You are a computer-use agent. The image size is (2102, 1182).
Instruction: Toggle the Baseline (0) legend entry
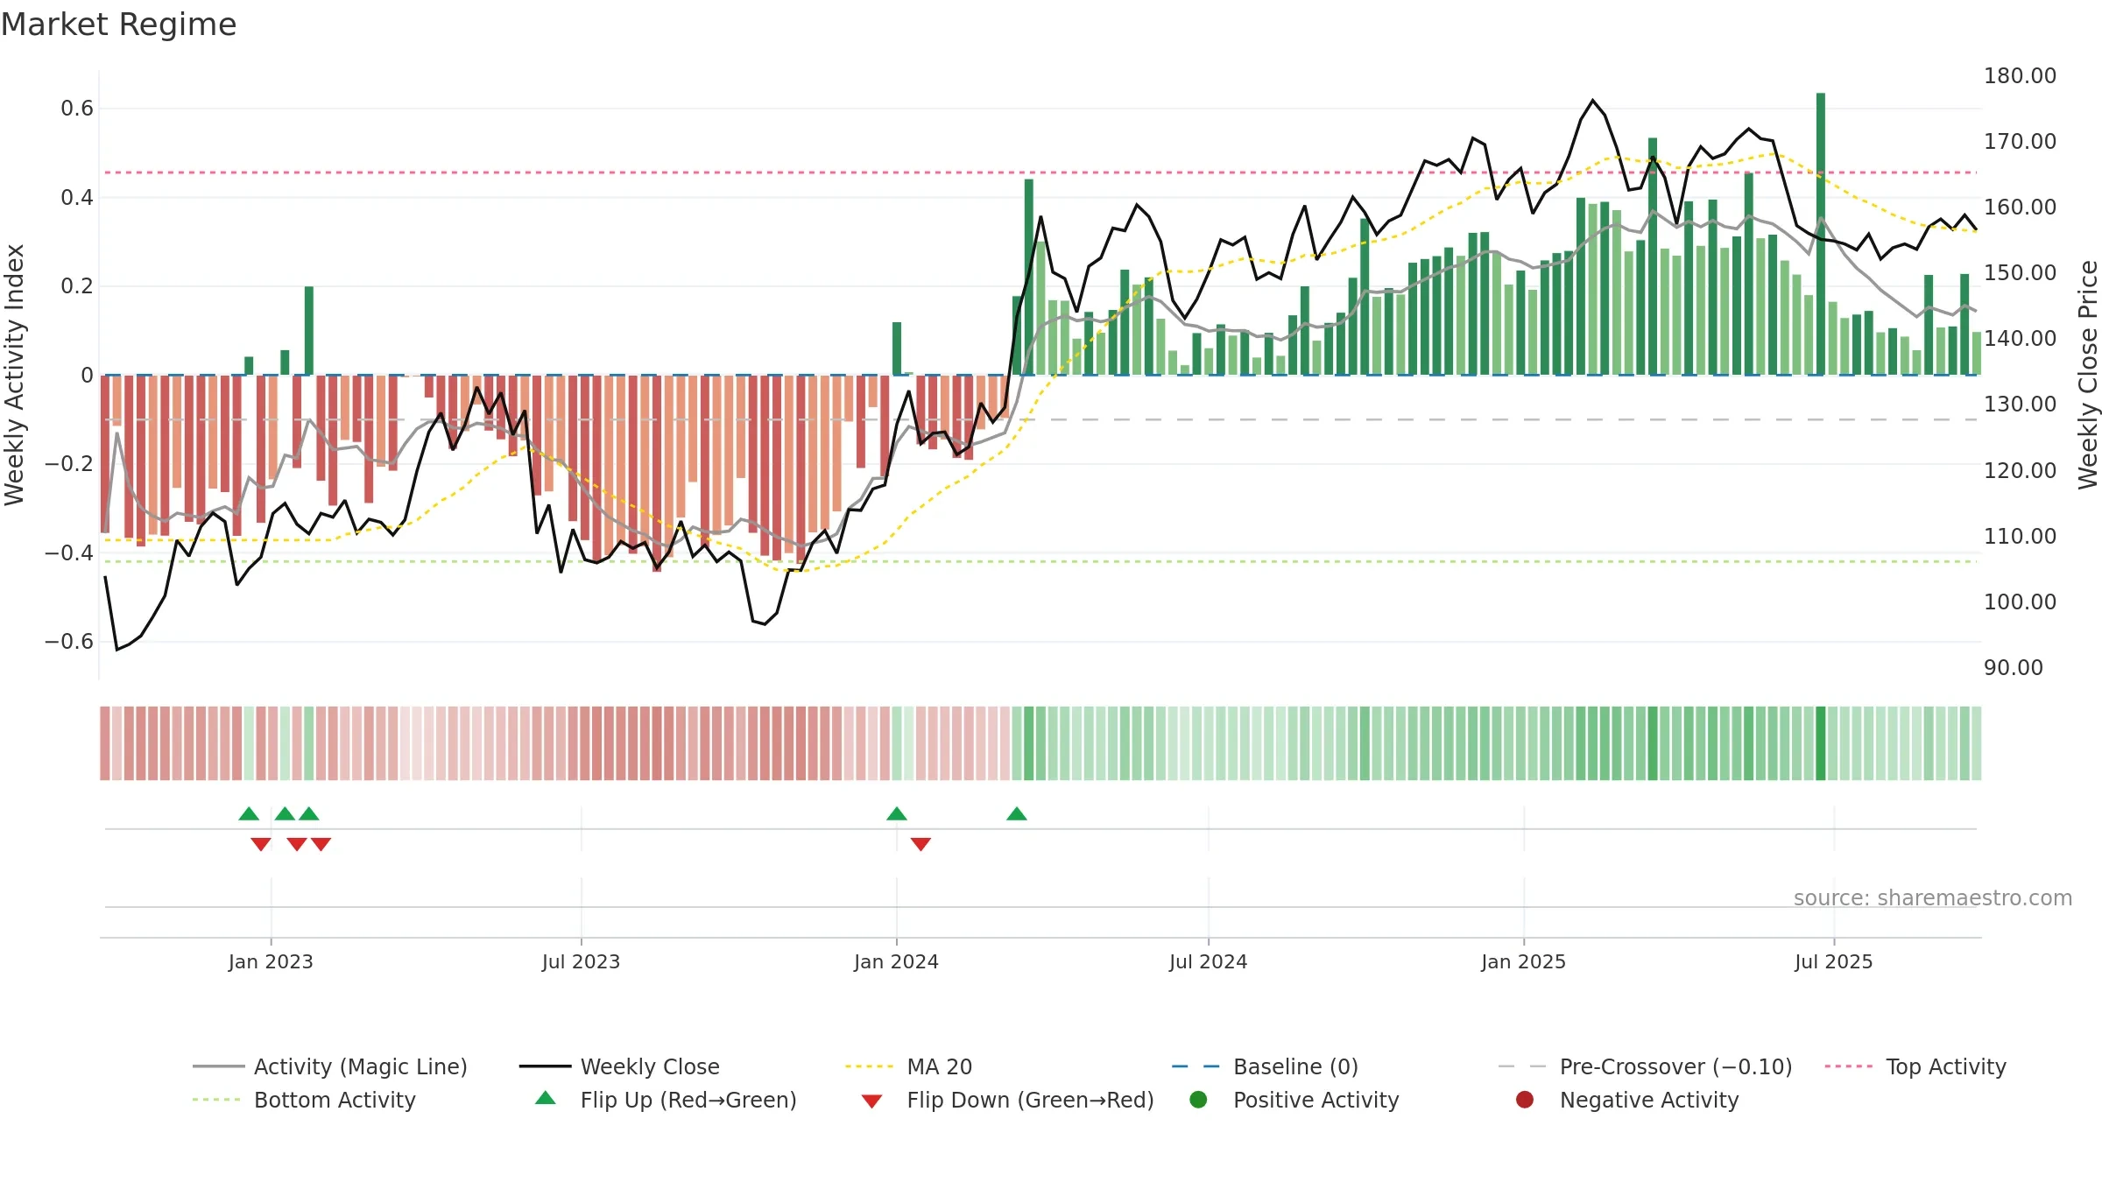pyautogui.click(x=1265, y=1066)
